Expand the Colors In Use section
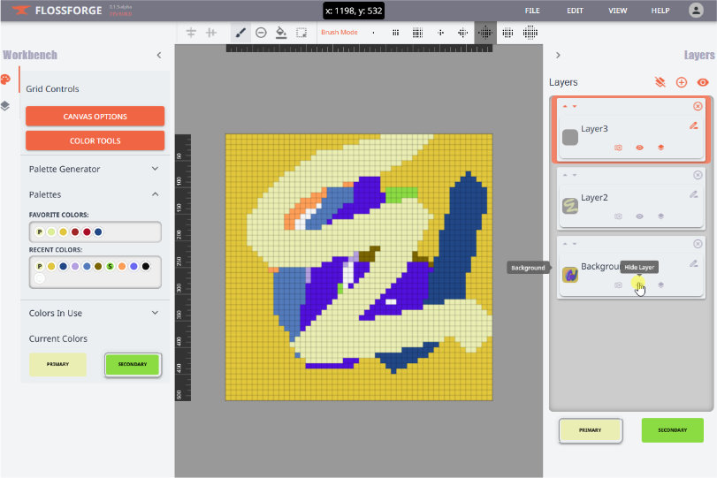Screen dimensions: 717x478 155,313
